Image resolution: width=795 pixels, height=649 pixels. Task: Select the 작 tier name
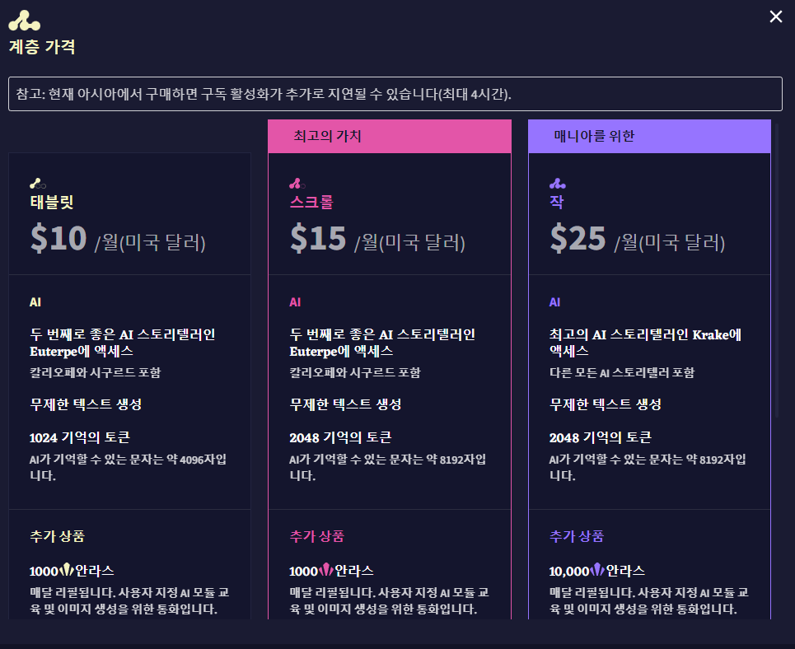point(557,202)
